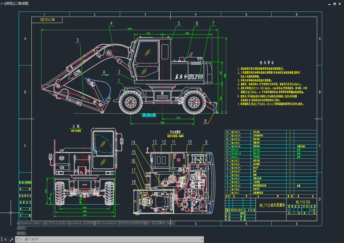The height and width of the screenshot is (243, 344).
Task: Select parts list code WLY10.15
Action: pos(236,168)
